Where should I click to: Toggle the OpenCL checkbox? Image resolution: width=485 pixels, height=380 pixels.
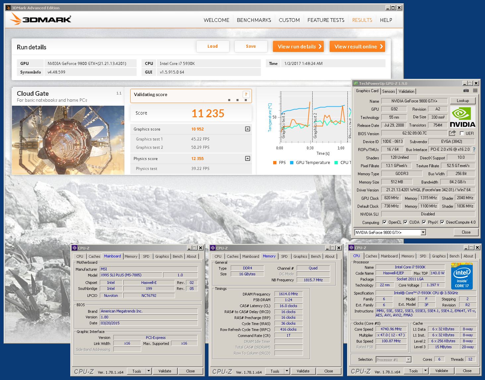[x=385, y=222]
